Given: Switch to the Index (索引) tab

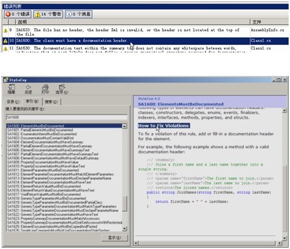Looking at the screenshot, I should [x=32, y=101].
